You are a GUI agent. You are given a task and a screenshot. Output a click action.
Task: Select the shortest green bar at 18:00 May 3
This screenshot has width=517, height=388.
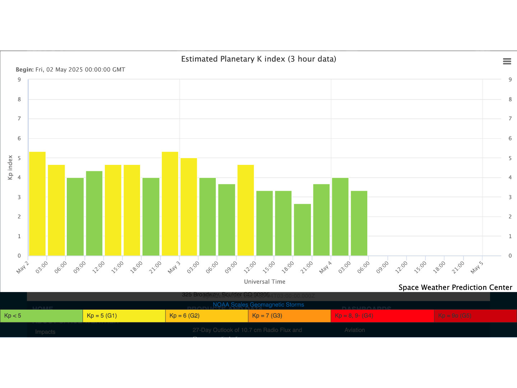click(x=302, y=230)
